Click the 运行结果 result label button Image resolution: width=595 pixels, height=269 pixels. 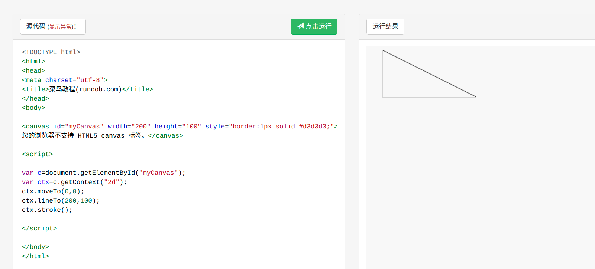pyautogui.click(x=385, y=26)
